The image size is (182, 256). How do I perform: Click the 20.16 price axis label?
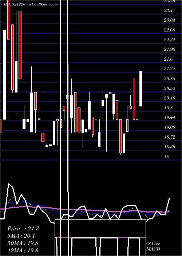[x=170, y=98]
